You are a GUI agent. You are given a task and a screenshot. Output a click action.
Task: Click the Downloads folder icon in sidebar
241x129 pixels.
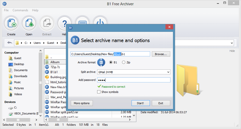11,76
